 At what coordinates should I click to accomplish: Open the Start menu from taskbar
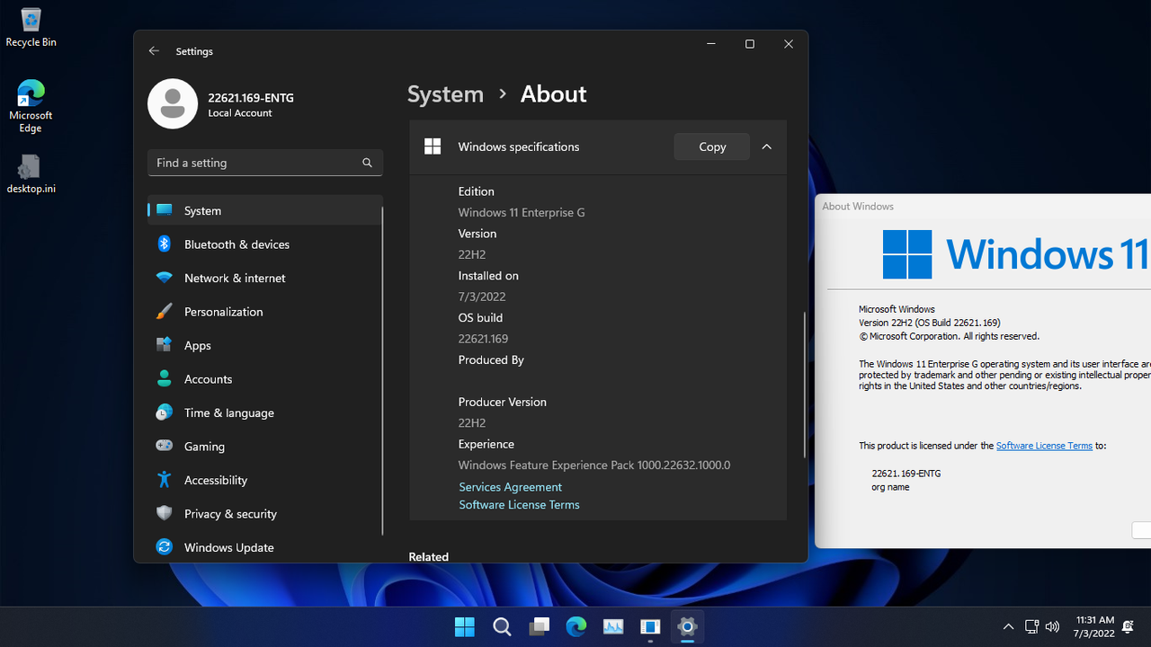point(465,627)
